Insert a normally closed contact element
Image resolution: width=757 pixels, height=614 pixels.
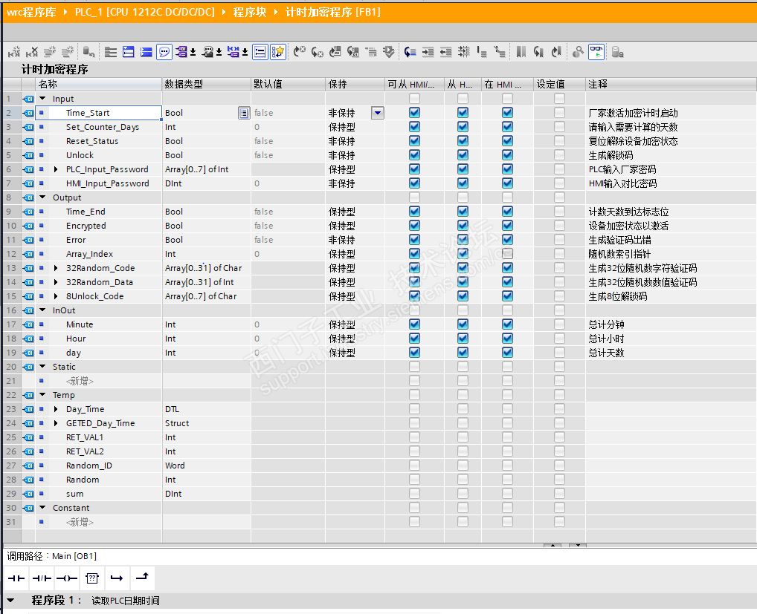(42, 578)
